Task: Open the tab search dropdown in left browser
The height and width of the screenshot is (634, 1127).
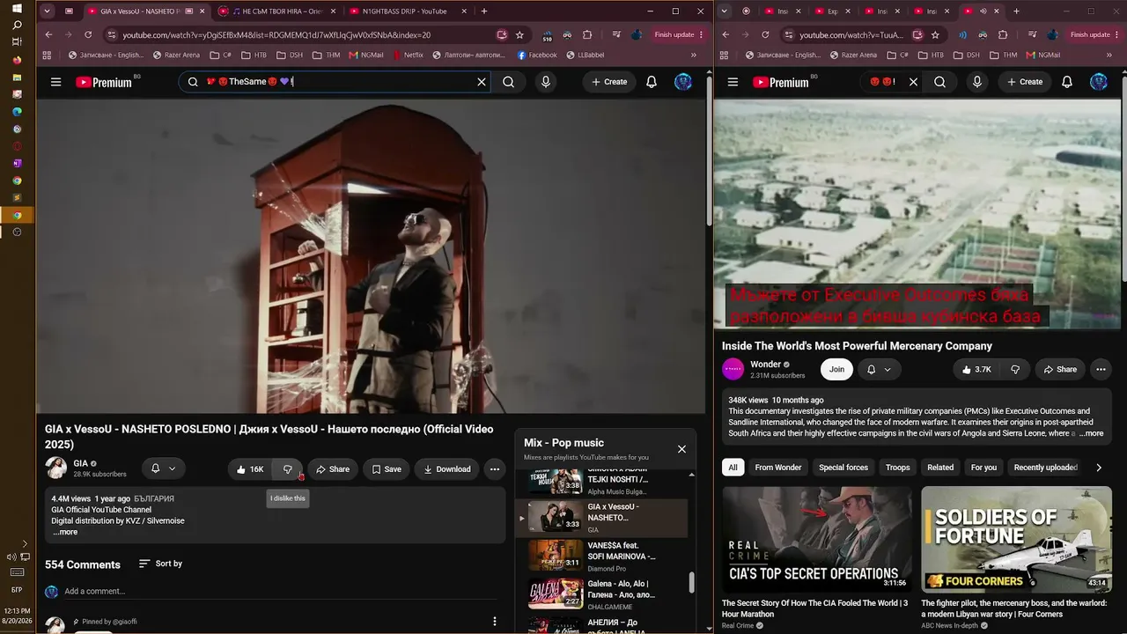Action: 47,11
